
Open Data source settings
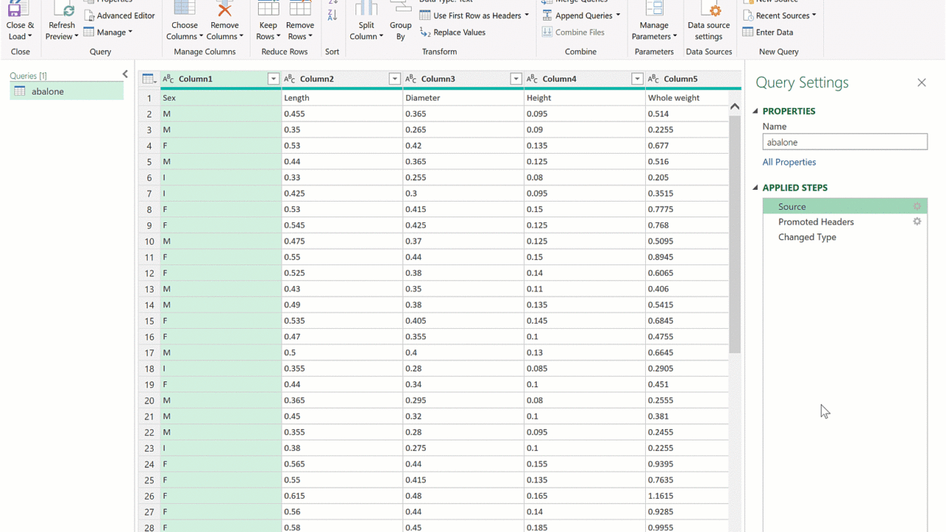click(x=708, y=22)
